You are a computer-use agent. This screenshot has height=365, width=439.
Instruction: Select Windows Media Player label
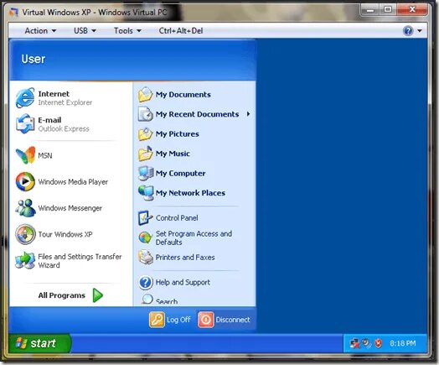(73, 182)
